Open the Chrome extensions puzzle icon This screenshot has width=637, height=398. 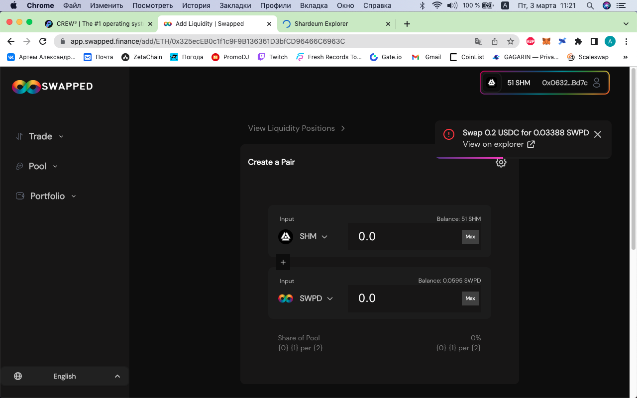(578, 42)
